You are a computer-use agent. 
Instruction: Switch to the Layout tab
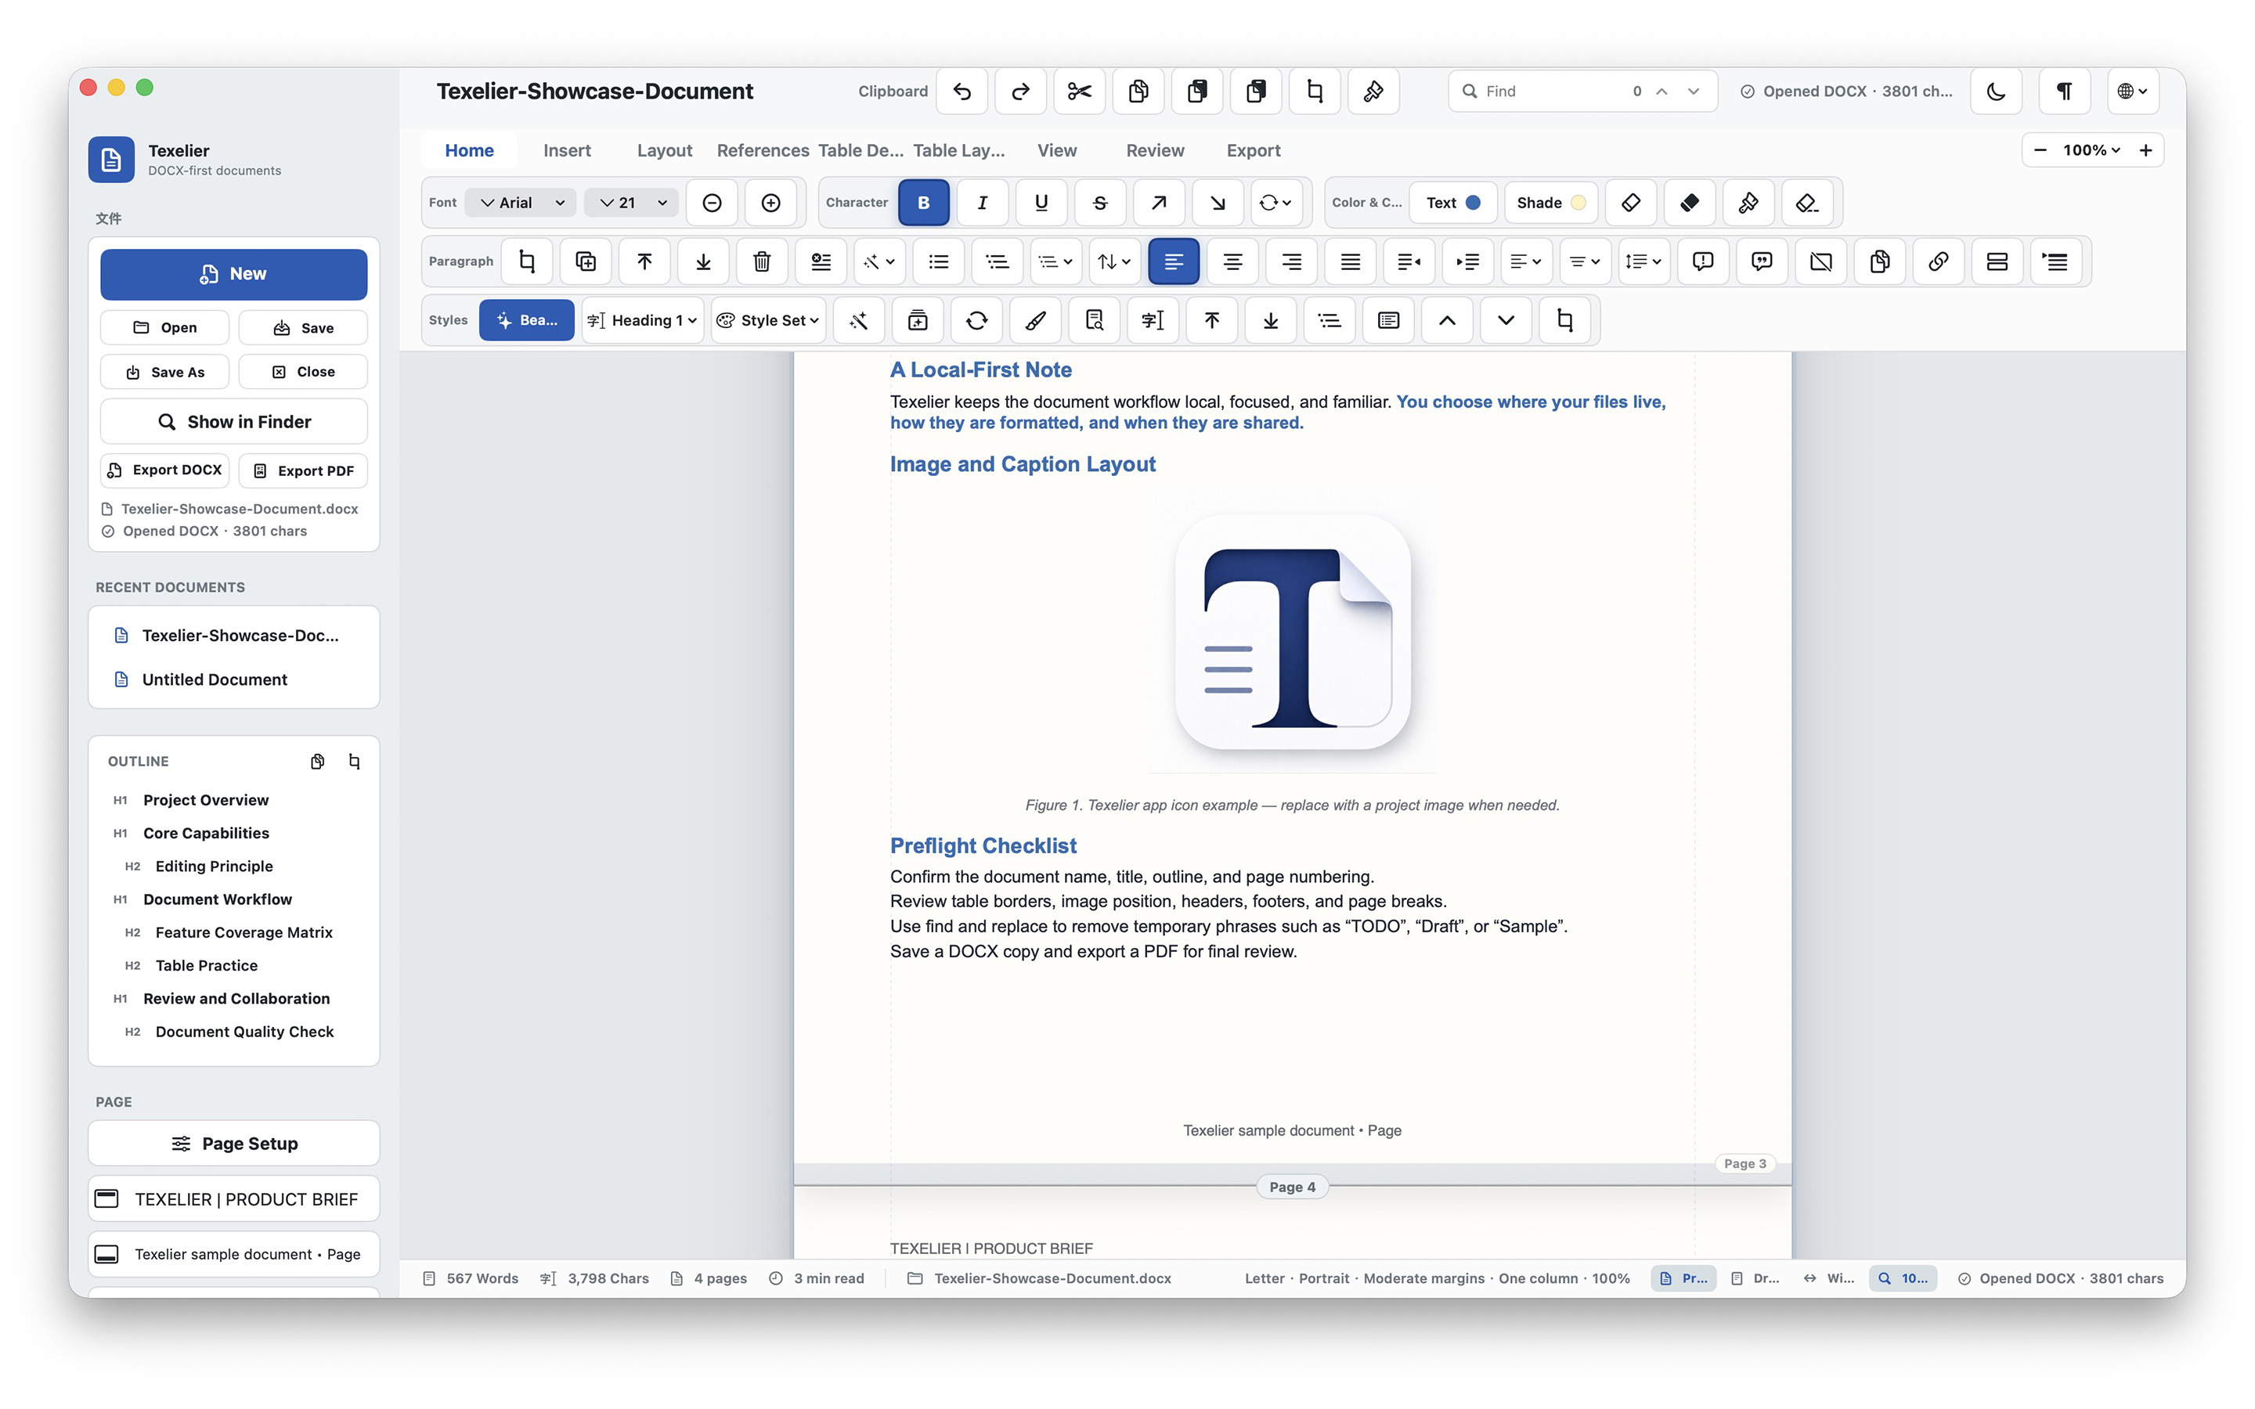pyautogui.click(x=665, y=150)
